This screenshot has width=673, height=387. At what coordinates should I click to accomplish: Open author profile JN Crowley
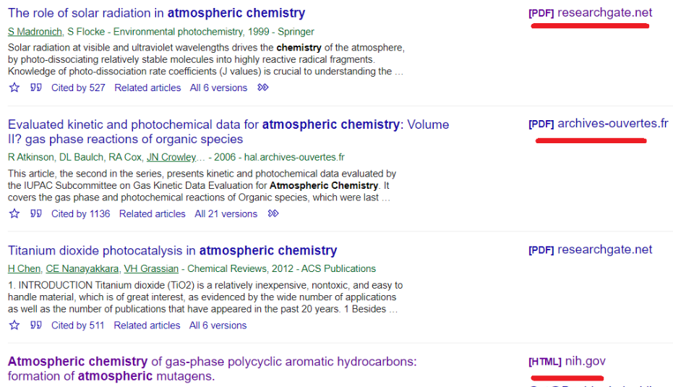tap(171, 157)
